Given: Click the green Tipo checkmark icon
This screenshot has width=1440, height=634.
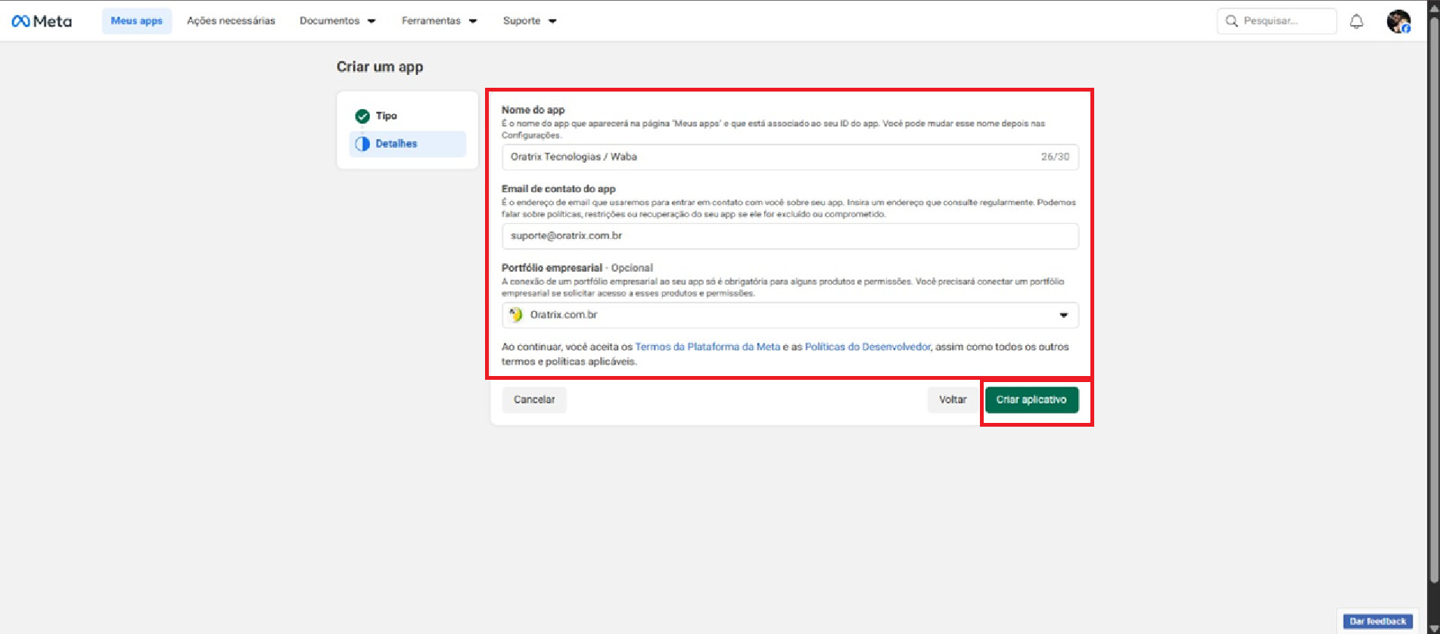Looking at the screenshot, I should coord(362,116).
